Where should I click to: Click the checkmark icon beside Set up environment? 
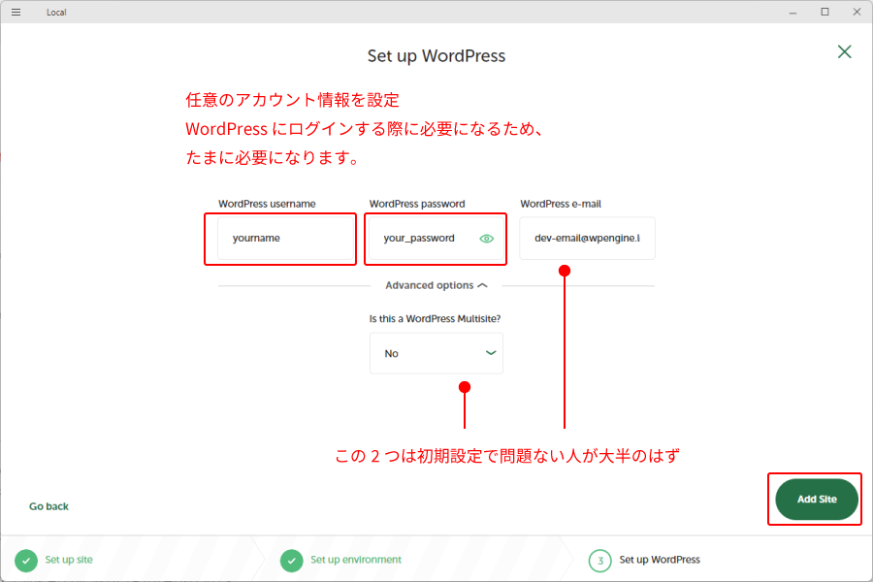pos(292,561)
